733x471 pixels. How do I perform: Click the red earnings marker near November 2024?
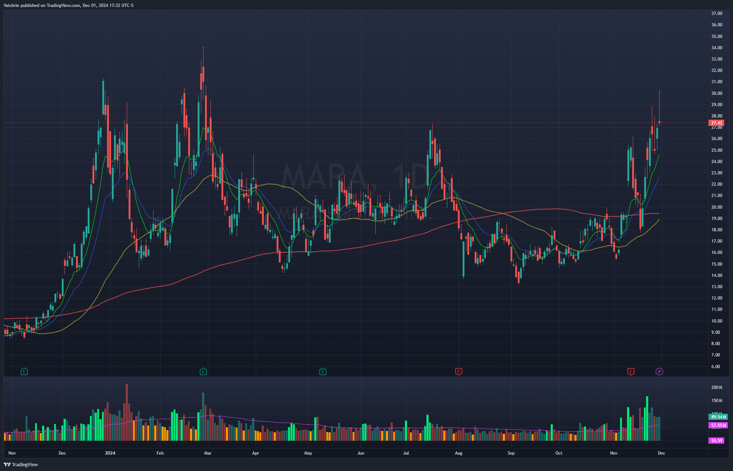click(631, 372)
